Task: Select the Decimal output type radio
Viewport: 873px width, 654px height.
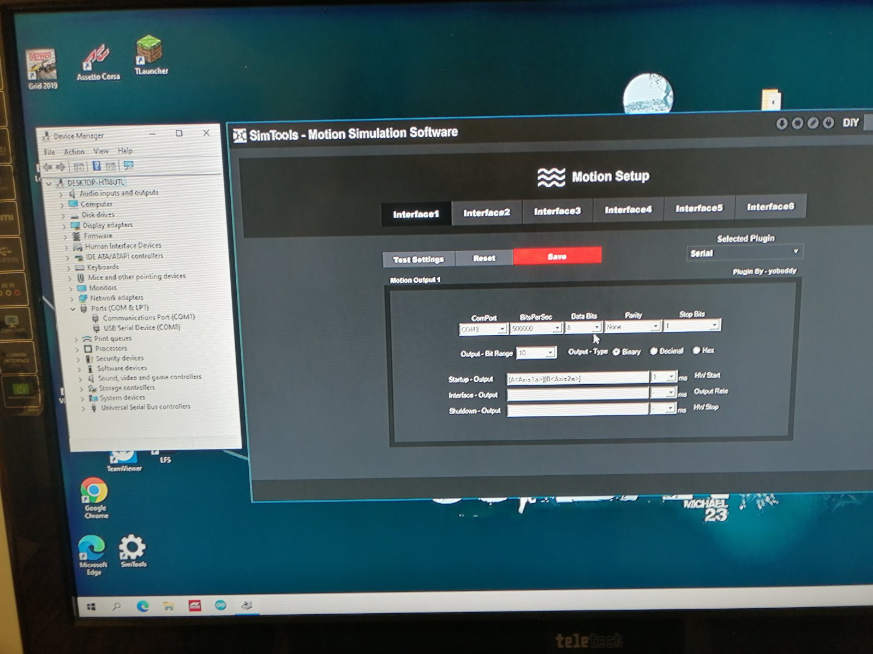Action: [653, 352]
